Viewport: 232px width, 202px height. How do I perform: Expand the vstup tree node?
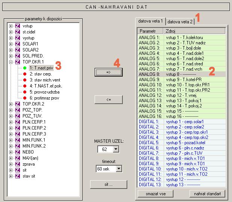(11, 26)
